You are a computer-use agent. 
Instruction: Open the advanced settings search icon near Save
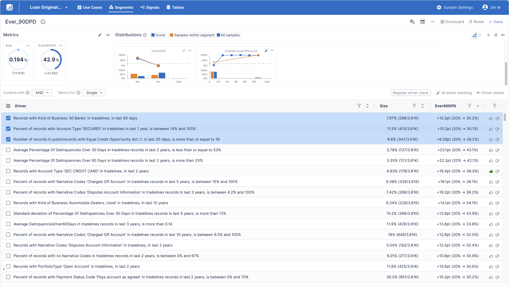coord(413,22)
